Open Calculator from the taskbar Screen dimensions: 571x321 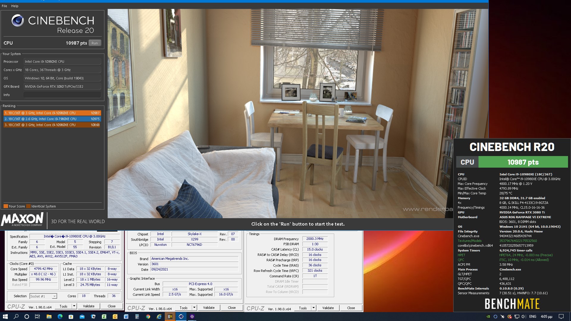(x=137, y=317)
